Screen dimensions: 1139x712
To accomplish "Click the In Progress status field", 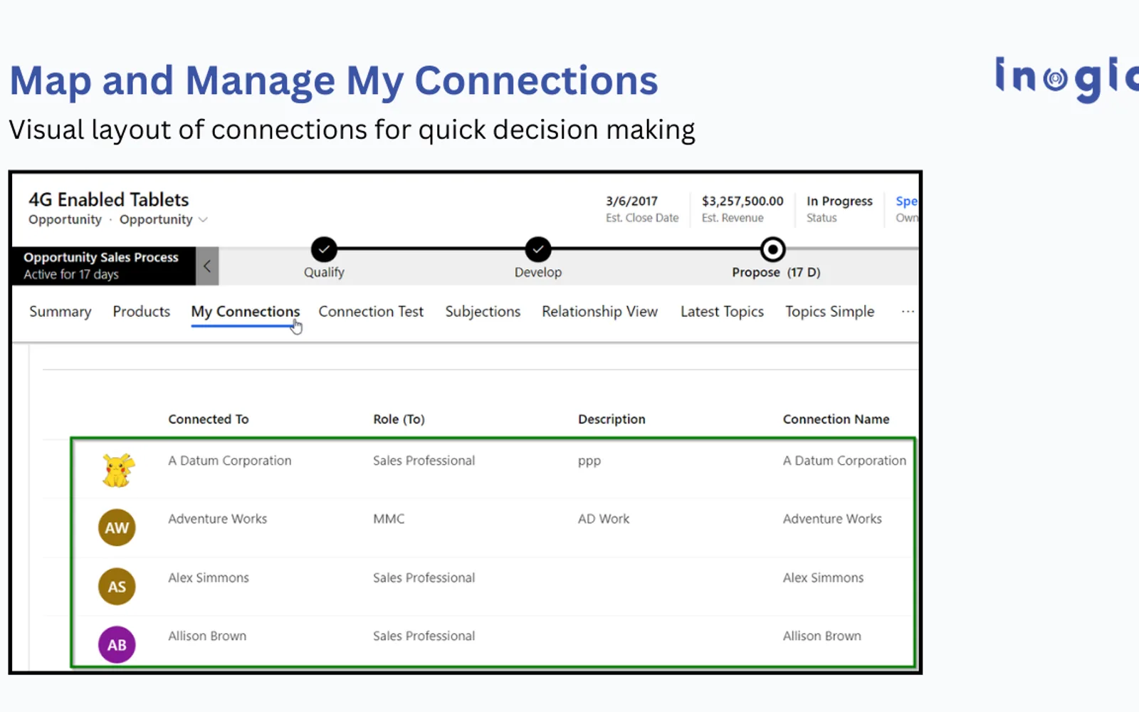I will pyautogui.click(x=839, y=201).
